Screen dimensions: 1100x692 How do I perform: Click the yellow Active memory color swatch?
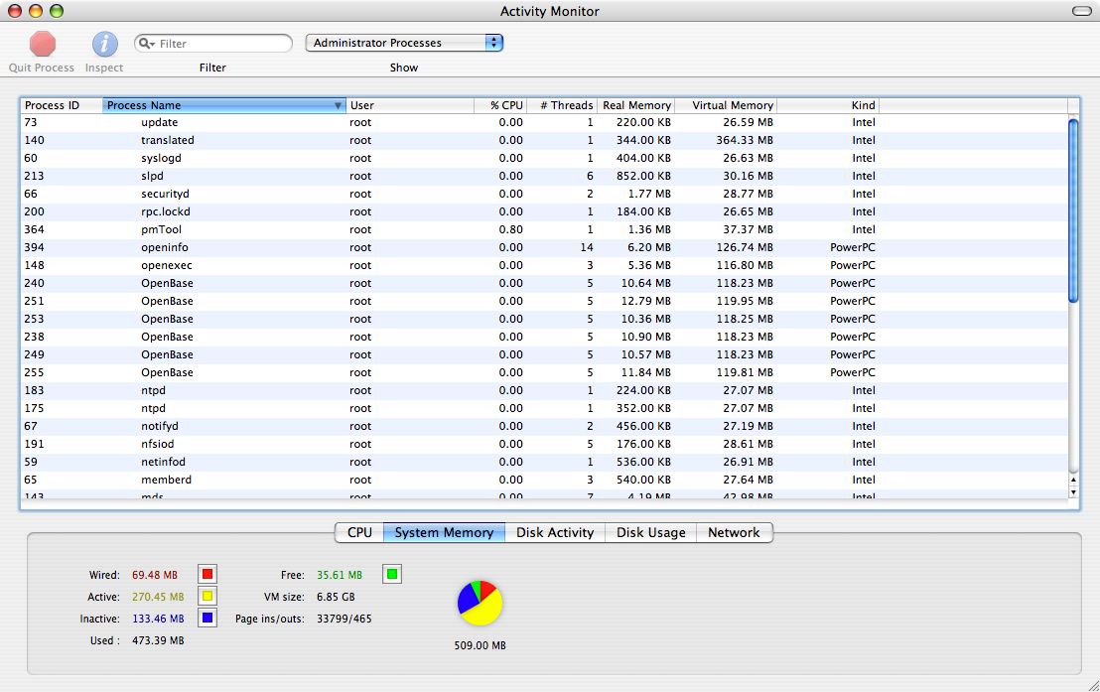coord(206,597)
